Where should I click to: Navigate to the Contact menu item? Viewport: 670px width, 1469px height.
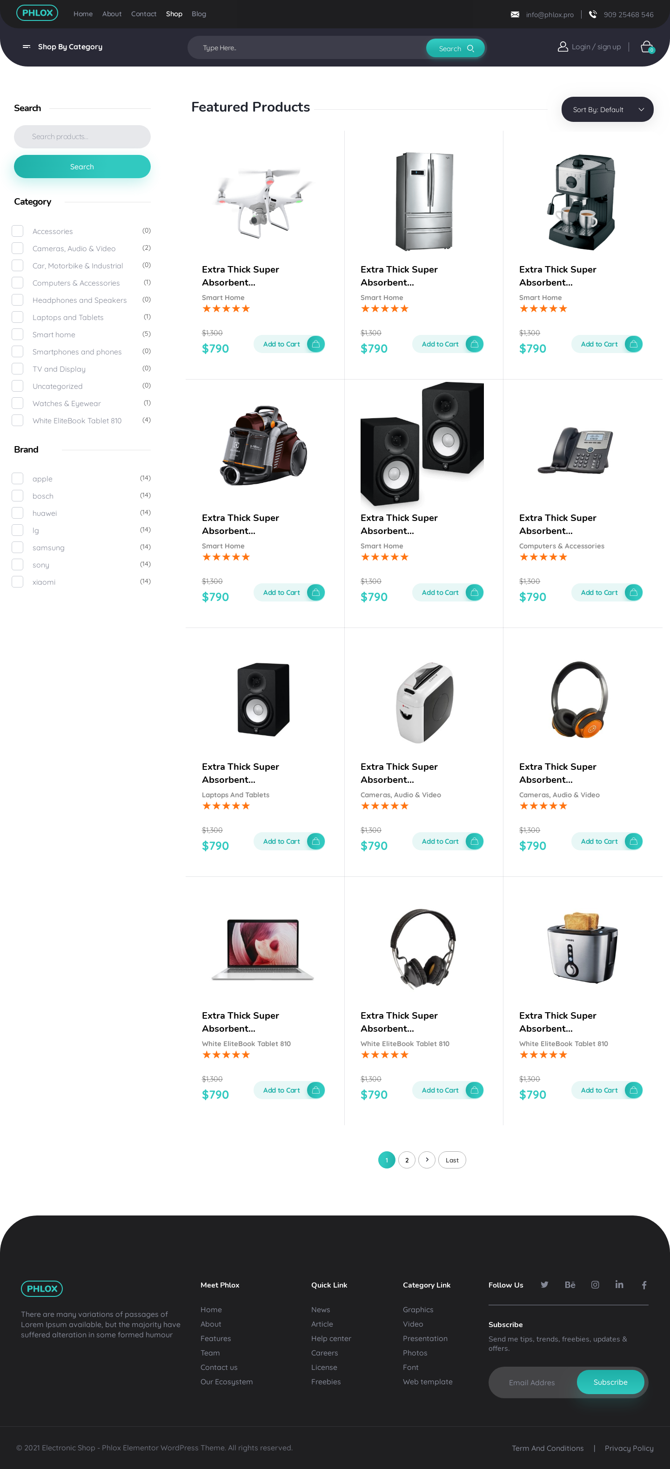click(x=144, y=13)
